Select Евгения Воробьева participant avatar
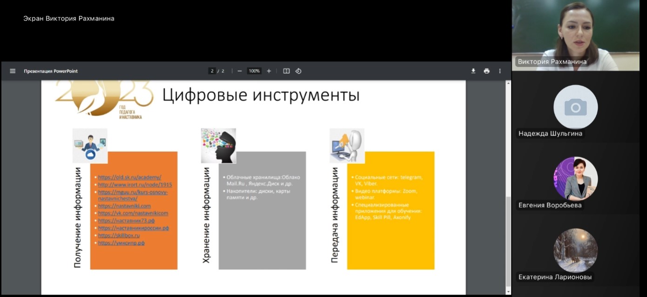This screenshot has height=297, width=647. 575,179
